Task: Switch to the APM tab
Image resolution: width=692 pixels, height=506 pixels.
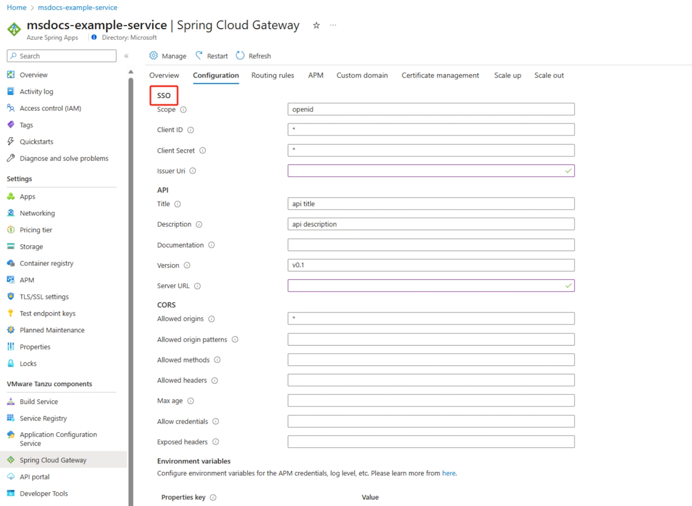Action: point(315,76)
